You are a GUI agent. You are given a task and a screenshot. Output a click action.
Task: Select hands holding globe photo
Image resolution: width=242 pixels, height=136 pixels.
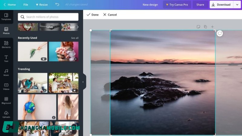click(x=37, y=107)
